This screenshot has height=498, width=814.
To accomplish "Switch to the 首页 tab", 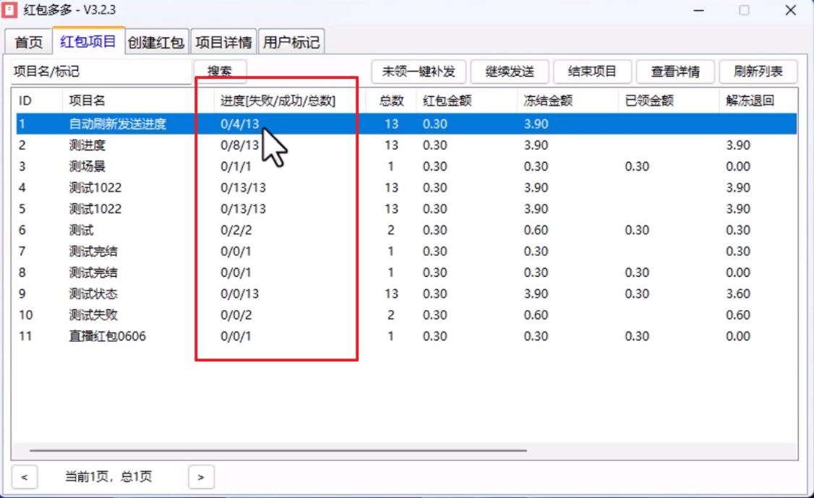I will pyautogui.click(x=29, y=43).
